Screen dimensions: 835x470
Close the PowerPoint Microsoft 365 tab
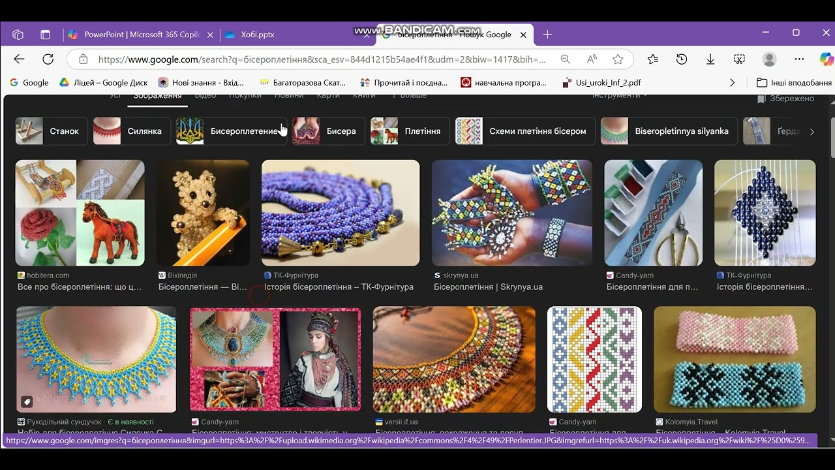pos(210,35)
